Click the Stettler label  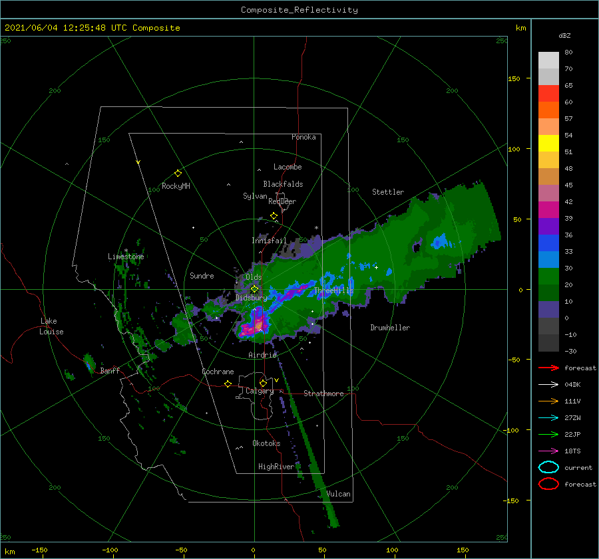(388, 192)
